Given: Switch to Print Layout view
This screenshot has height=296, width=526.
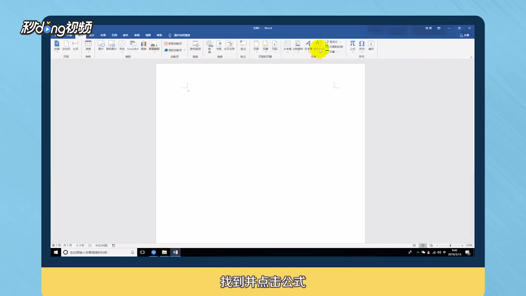Looking at the screenshot, I should (422, 245).
